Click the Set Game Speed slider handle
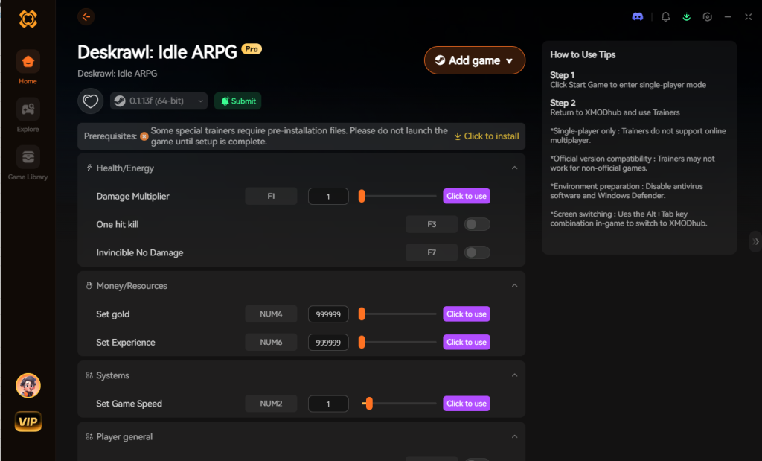 pyautogui.click(x=369, y=403)
